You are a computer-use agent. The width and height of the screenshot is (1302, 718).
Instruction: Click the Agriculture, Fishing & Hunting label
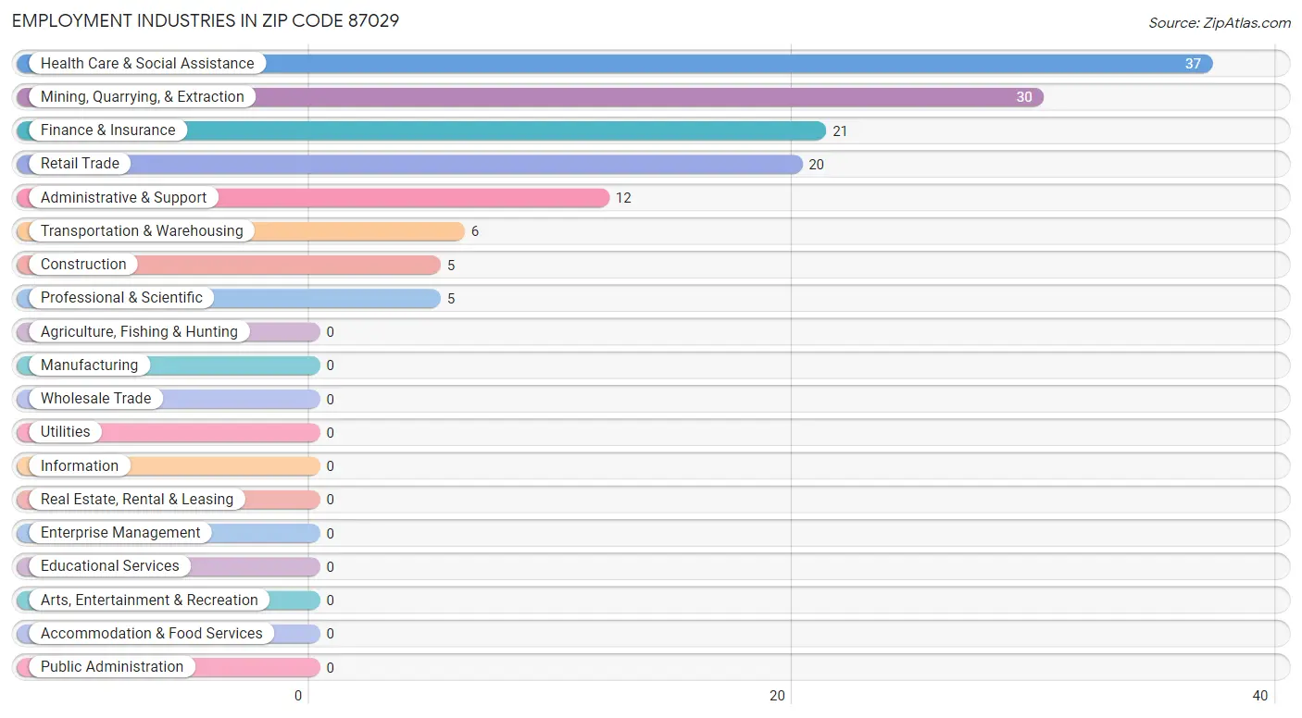click(x=139, y=331)
